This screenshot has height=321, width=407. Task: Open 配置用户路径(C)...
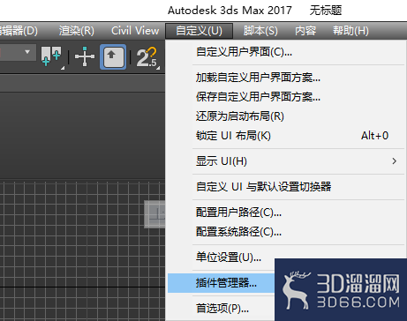[285, 213]
